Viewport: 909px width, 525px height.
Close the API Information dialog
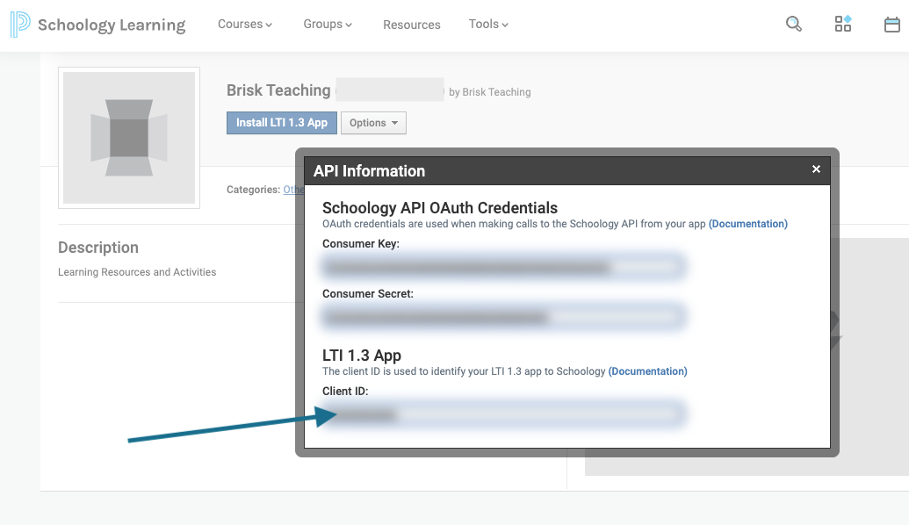[816, 169]
